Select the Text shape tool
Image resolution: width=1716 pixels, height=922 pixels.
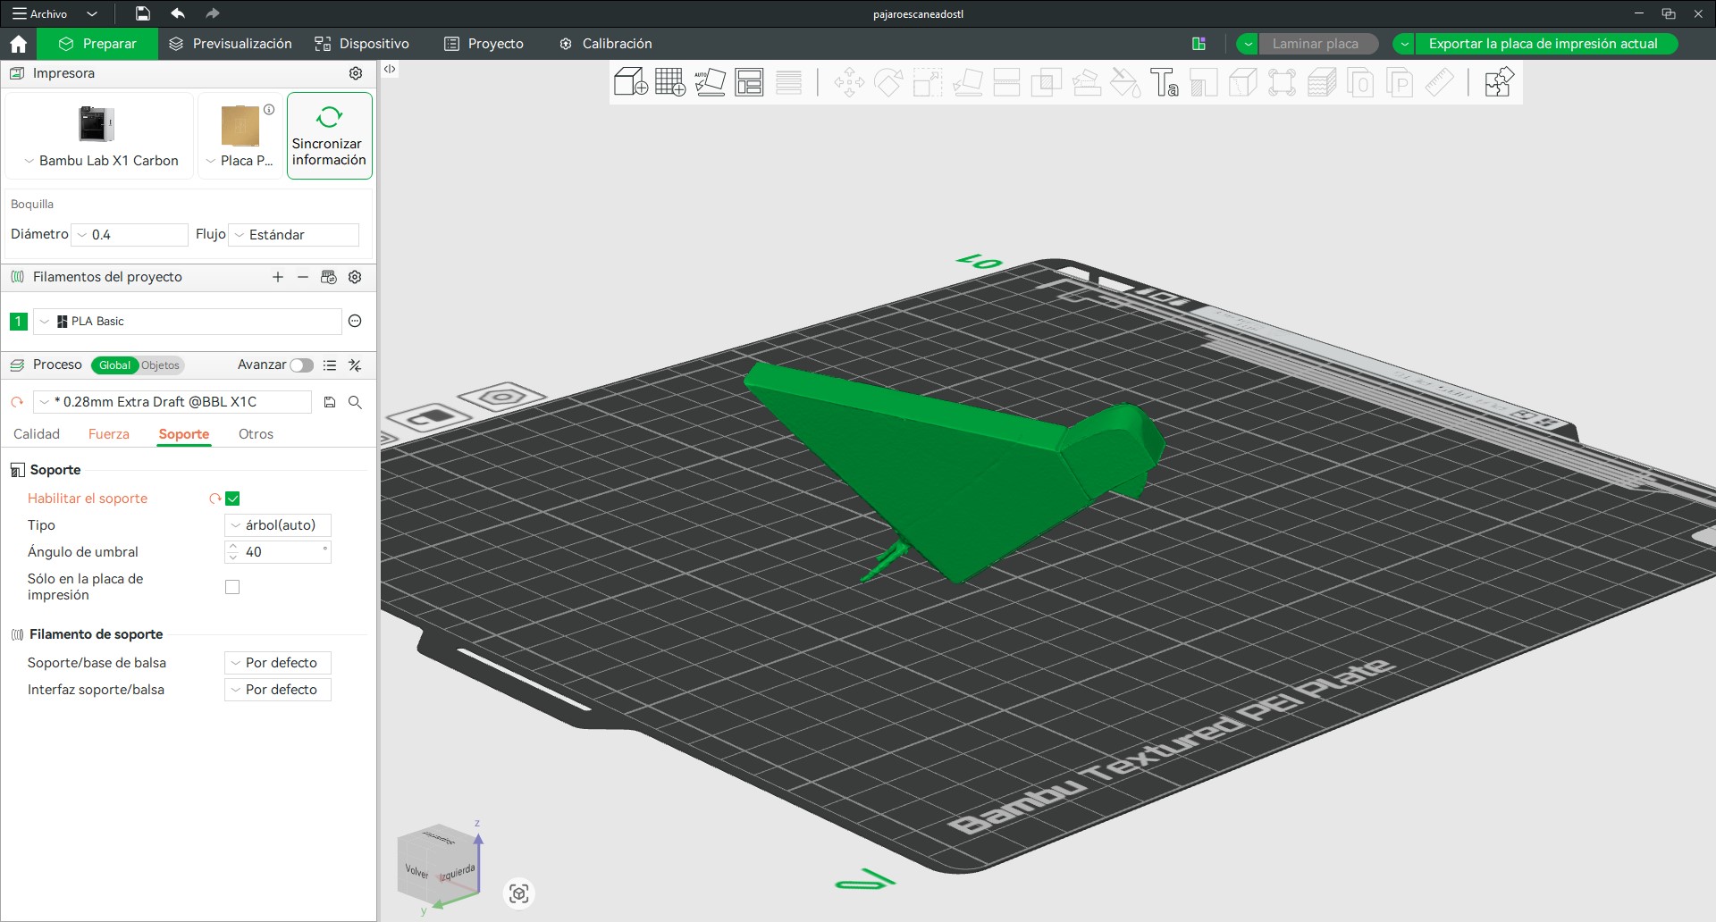tap(1165, 83)
